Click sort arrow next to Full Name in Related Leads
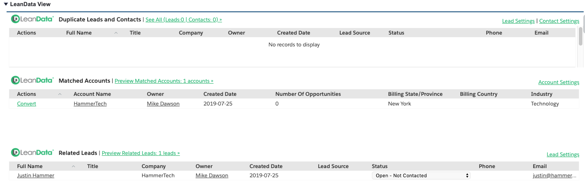The image size is (585, 186). (x=73, y=166)
